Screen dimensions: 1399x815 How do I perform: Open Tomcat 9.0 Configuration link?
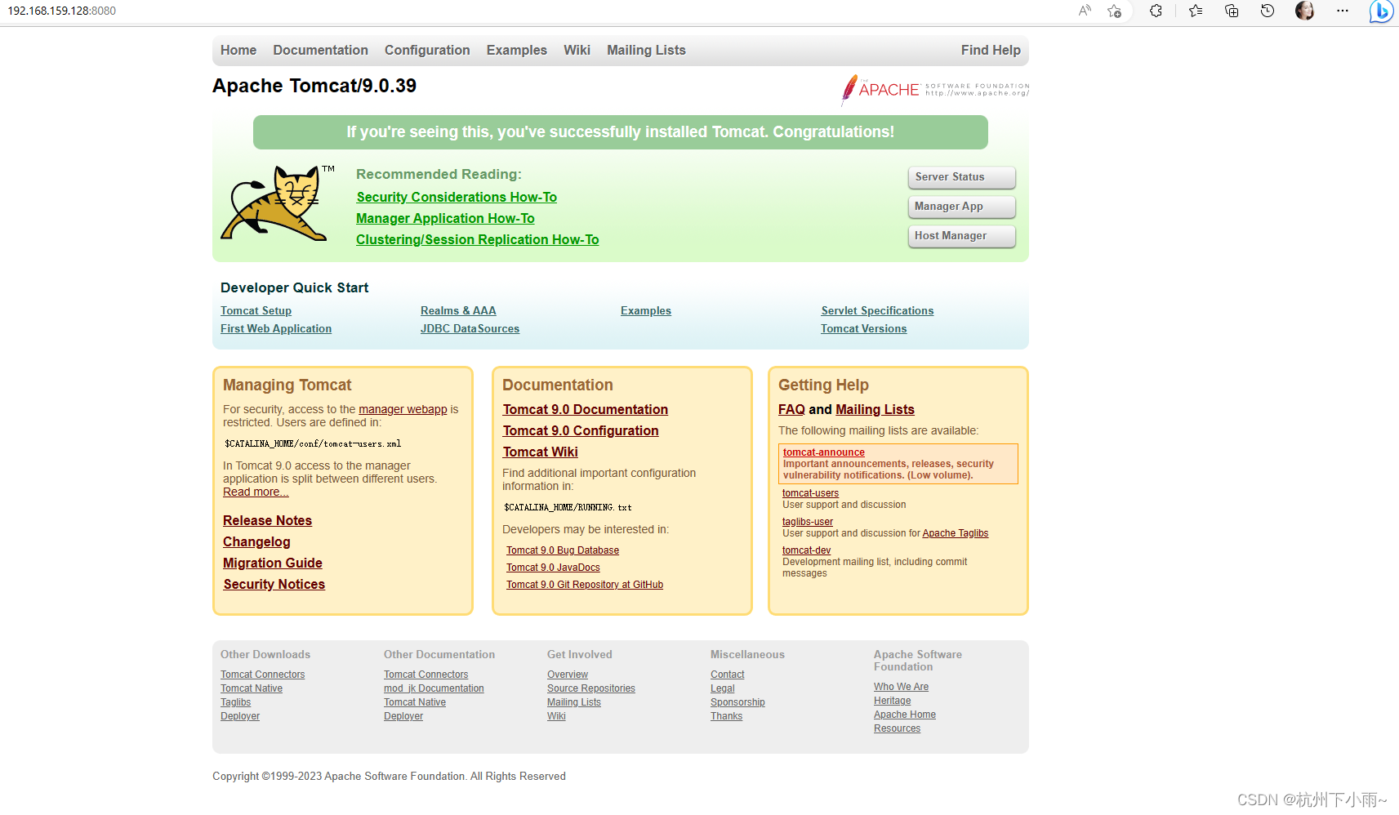[581, 430]
